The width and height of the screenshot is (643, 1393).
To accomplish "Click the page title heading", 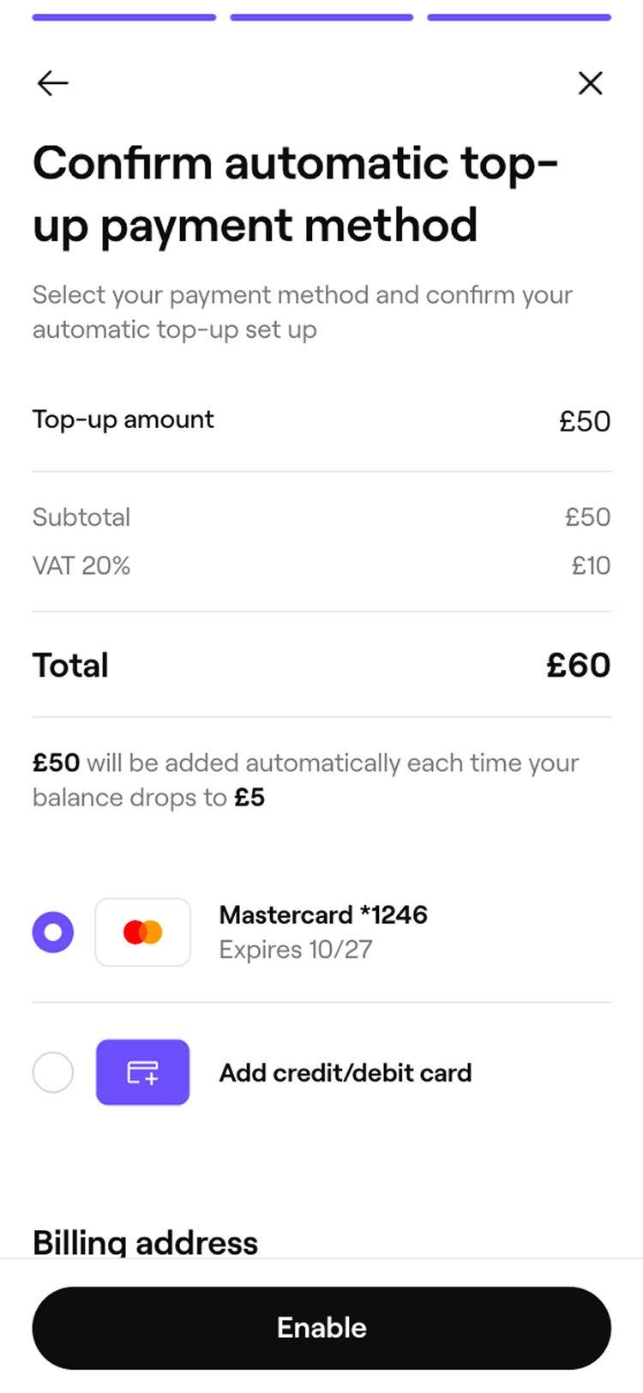I will pyautogui.click(x=296, y=194).
